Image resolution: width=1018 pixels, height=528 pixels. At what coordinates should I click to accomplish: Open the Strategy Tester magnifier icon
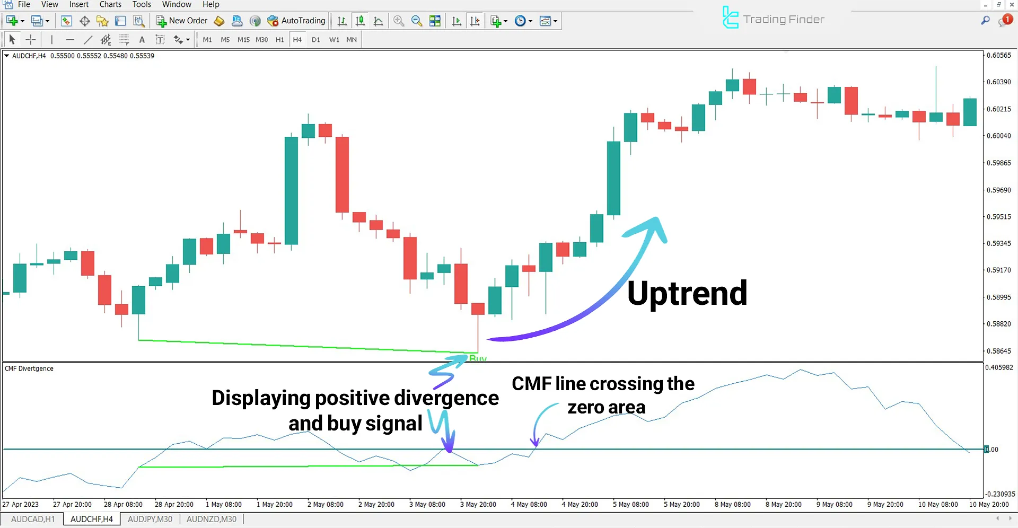[138, 21]
